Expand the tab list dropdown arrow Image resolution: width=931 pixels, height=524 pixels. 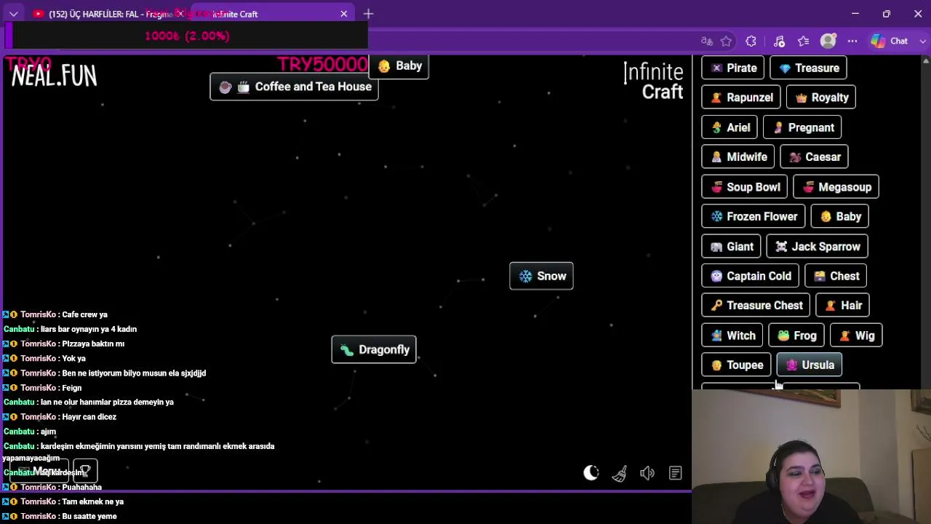click(x=13, y=14)
